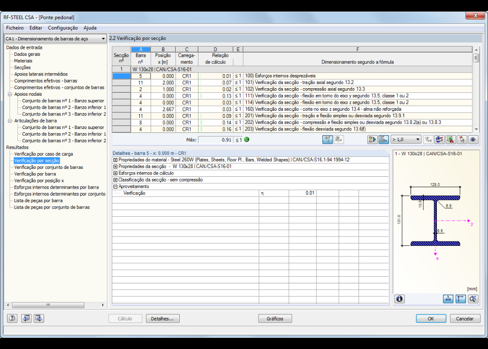
Task: Click the Gráficos button
Action: coord(275,319)
